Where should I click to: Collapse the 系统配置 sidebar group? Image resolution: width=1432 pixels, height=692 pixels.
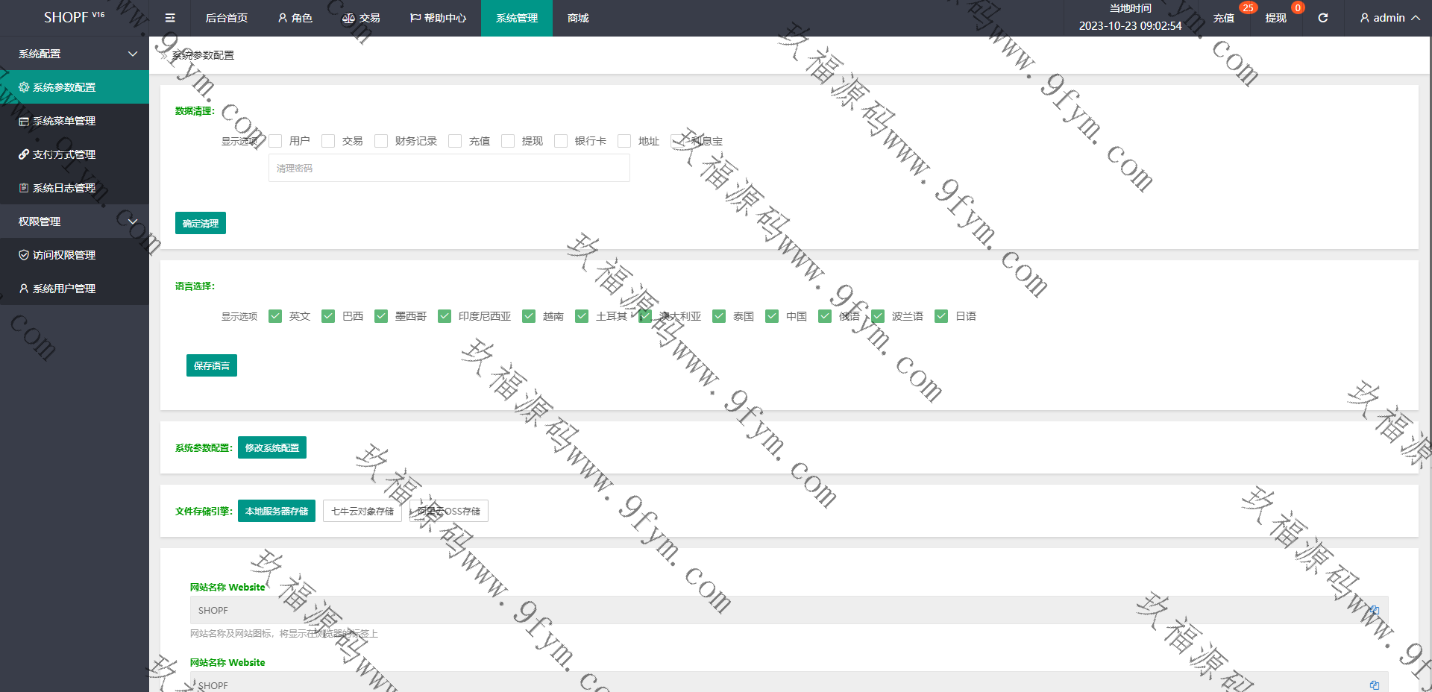click(133, 54)
